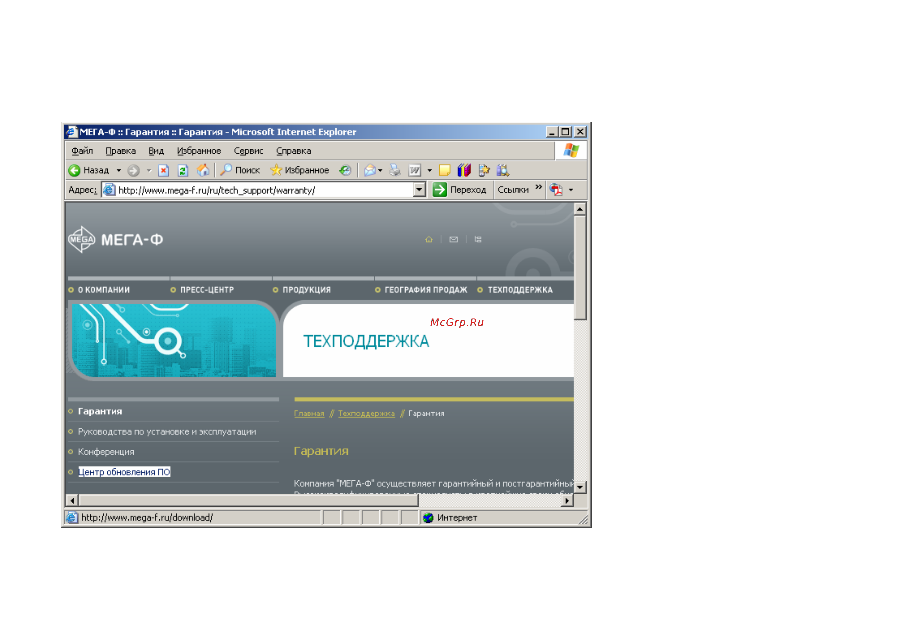Click the vertical scrollbar thumb
The image size is (911, 644).
click(580, 267)
